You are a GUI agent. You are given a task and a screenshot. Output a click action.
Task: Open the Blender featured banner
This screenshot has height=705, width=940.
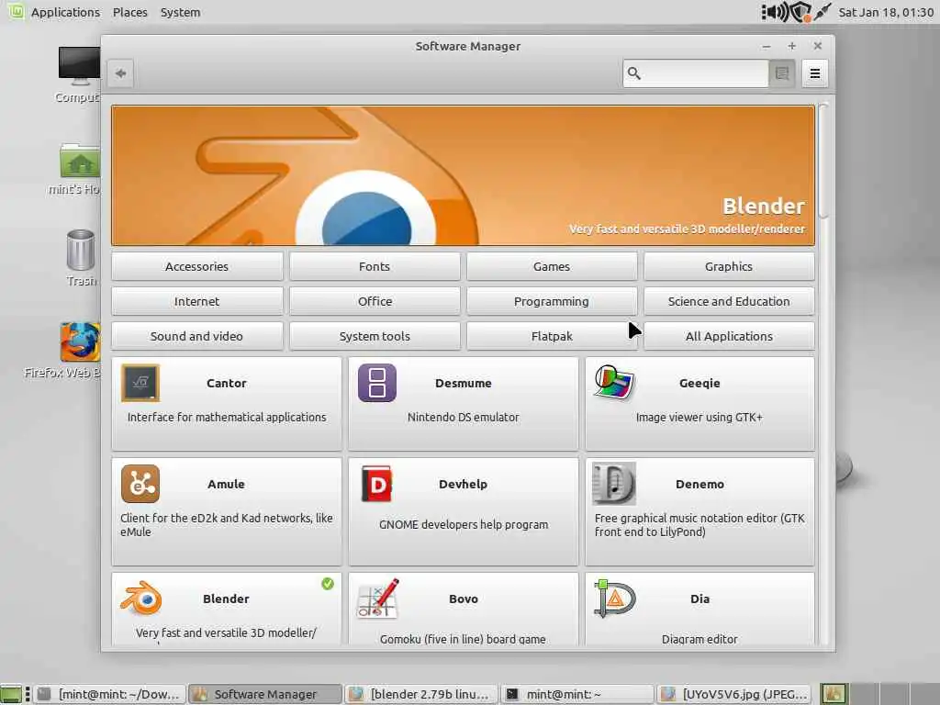463,175
